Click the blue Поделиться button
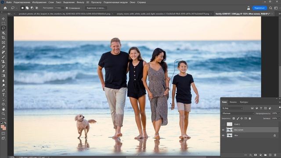 point(259,8)
